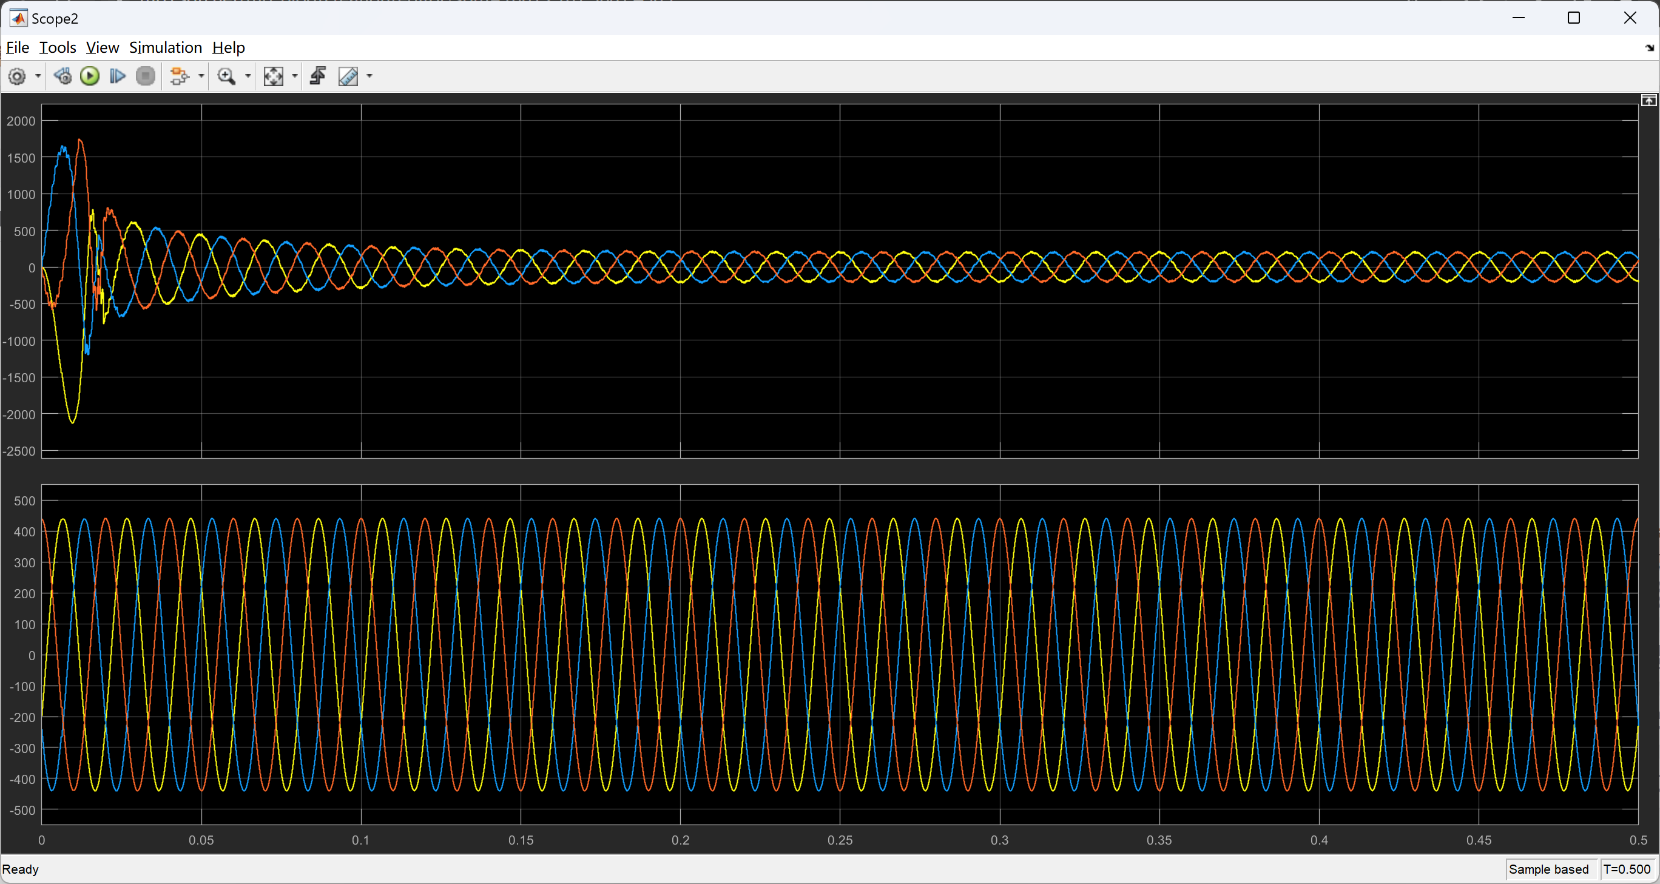This screenshot has width=1660, height=884.
Task: Click the grey Stop simulation button
Action: (x=146, y=76)
